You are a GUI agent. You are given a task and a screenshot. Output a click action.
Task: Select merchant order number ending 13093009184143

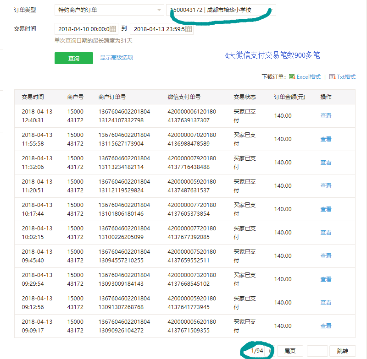pos(124,279)
